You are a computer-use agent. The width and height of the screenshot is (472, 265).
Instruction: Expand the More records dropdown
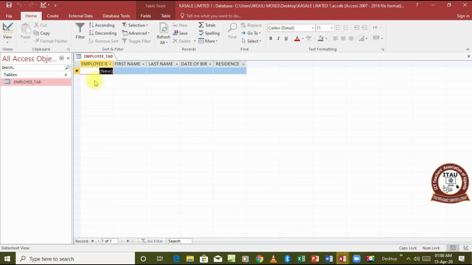click(208, 41)
